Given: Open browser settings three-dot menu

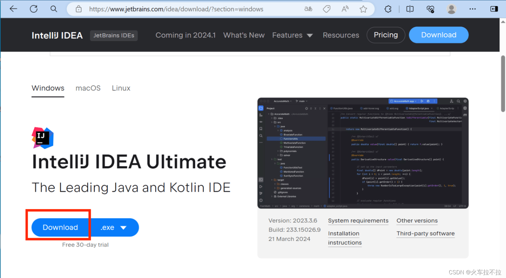Looking at the screenshot, I should (x=472, y=9).
